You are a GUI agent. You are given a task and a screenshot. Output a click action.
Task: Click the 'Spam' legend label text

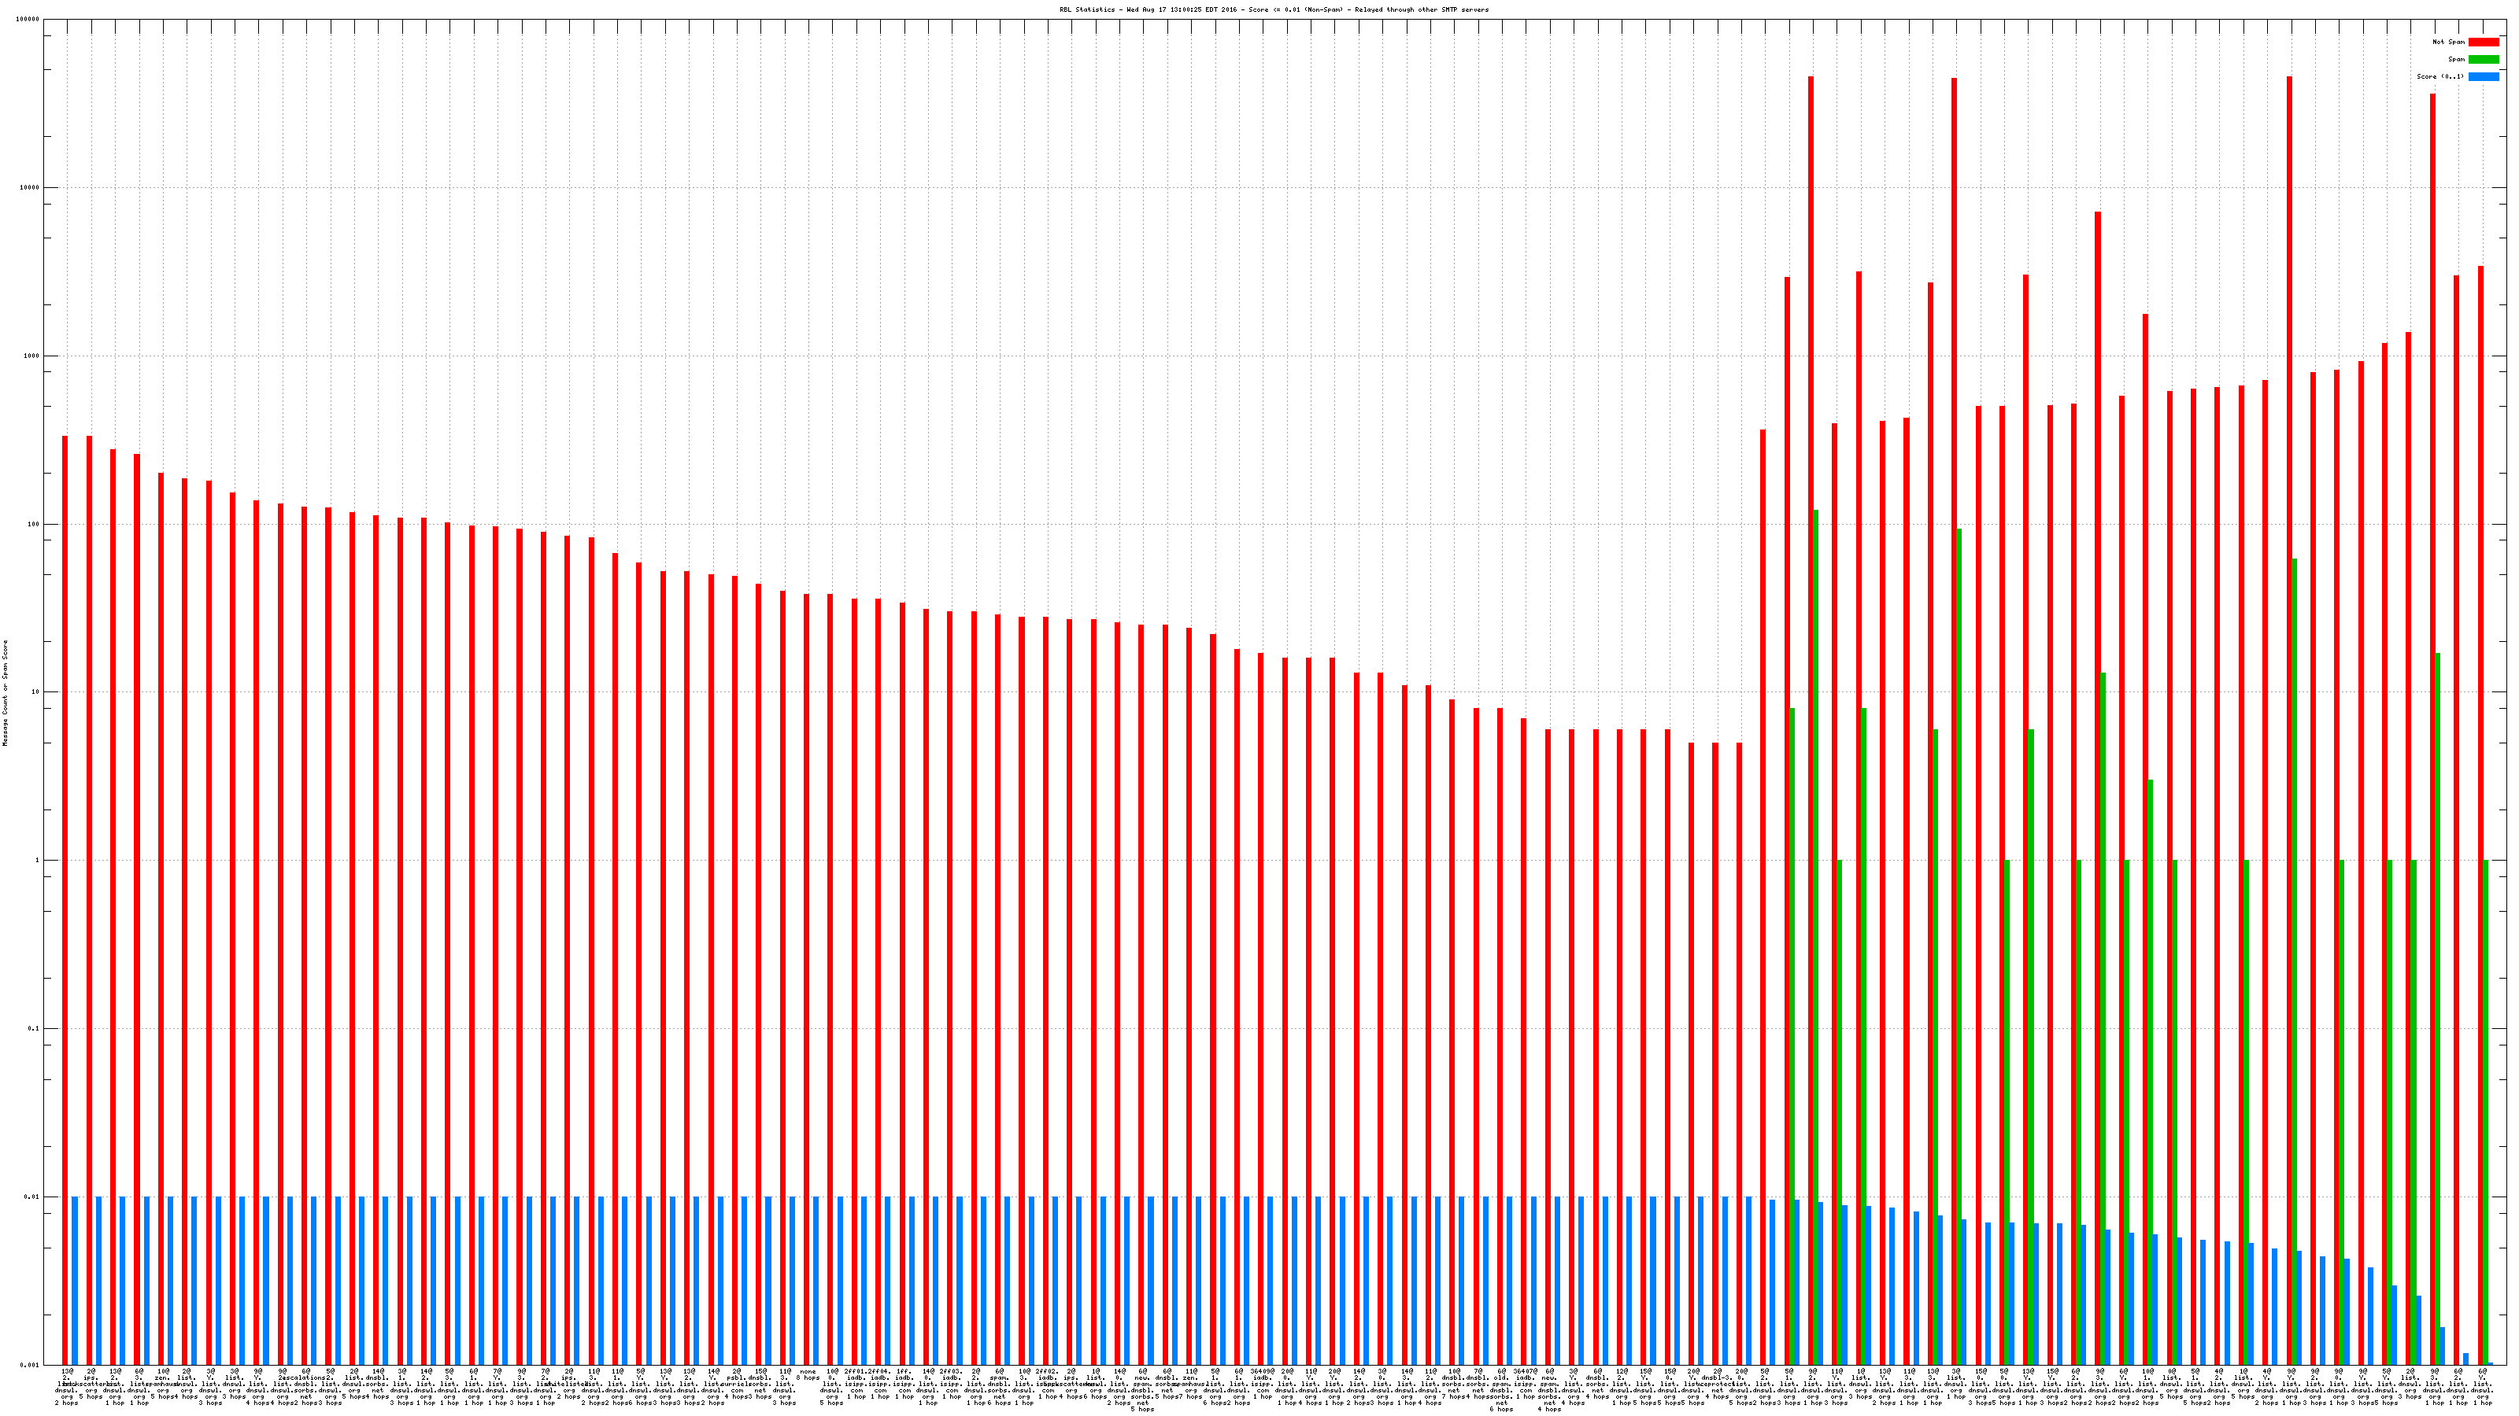click(x=2456, y=60)
